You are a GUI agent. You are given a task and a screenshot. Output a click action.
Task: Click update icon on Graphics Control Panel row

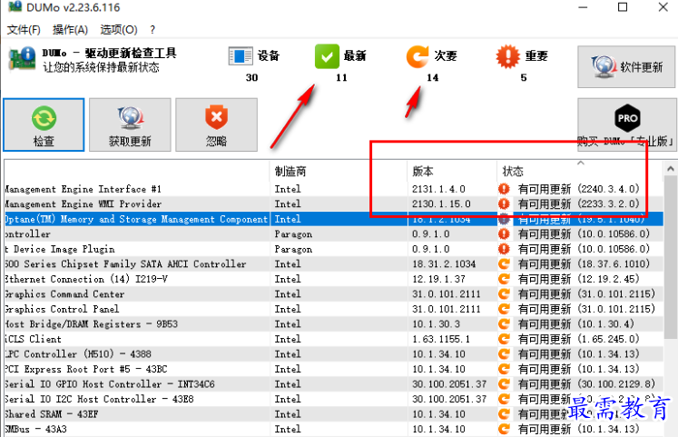tap(504, 309)
